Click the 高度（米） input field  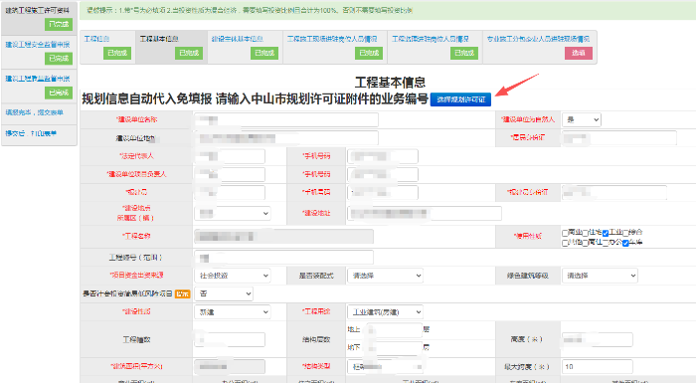pos(597,339)
